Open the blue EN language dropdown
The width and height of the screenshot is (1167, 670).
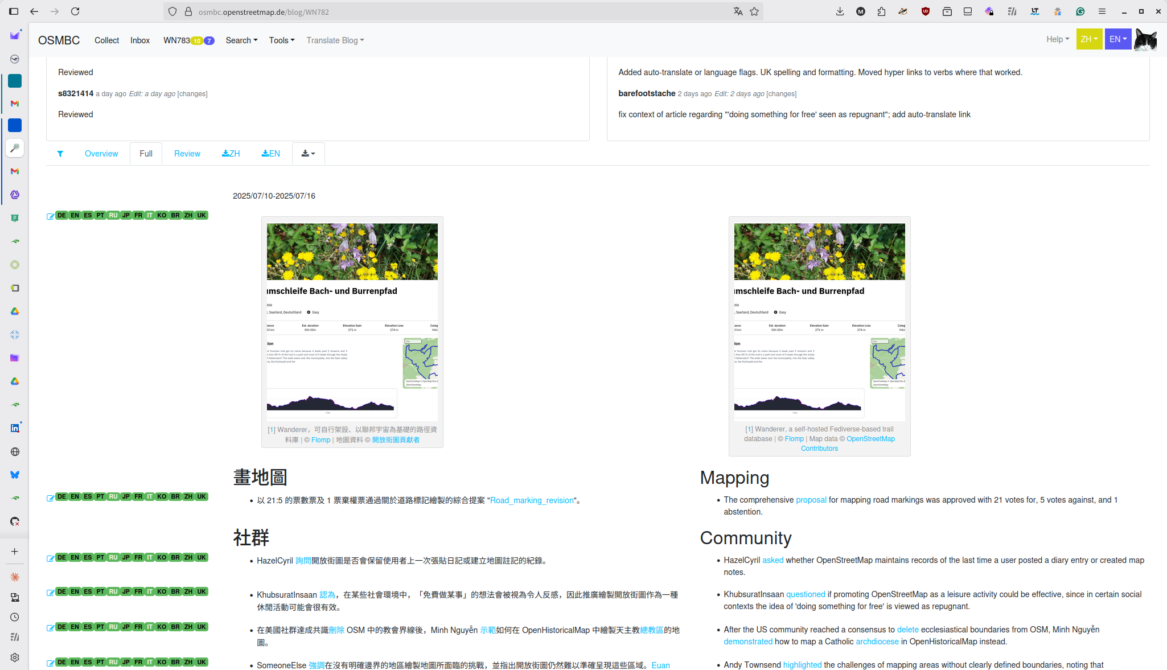click(x=1118, y=39)
